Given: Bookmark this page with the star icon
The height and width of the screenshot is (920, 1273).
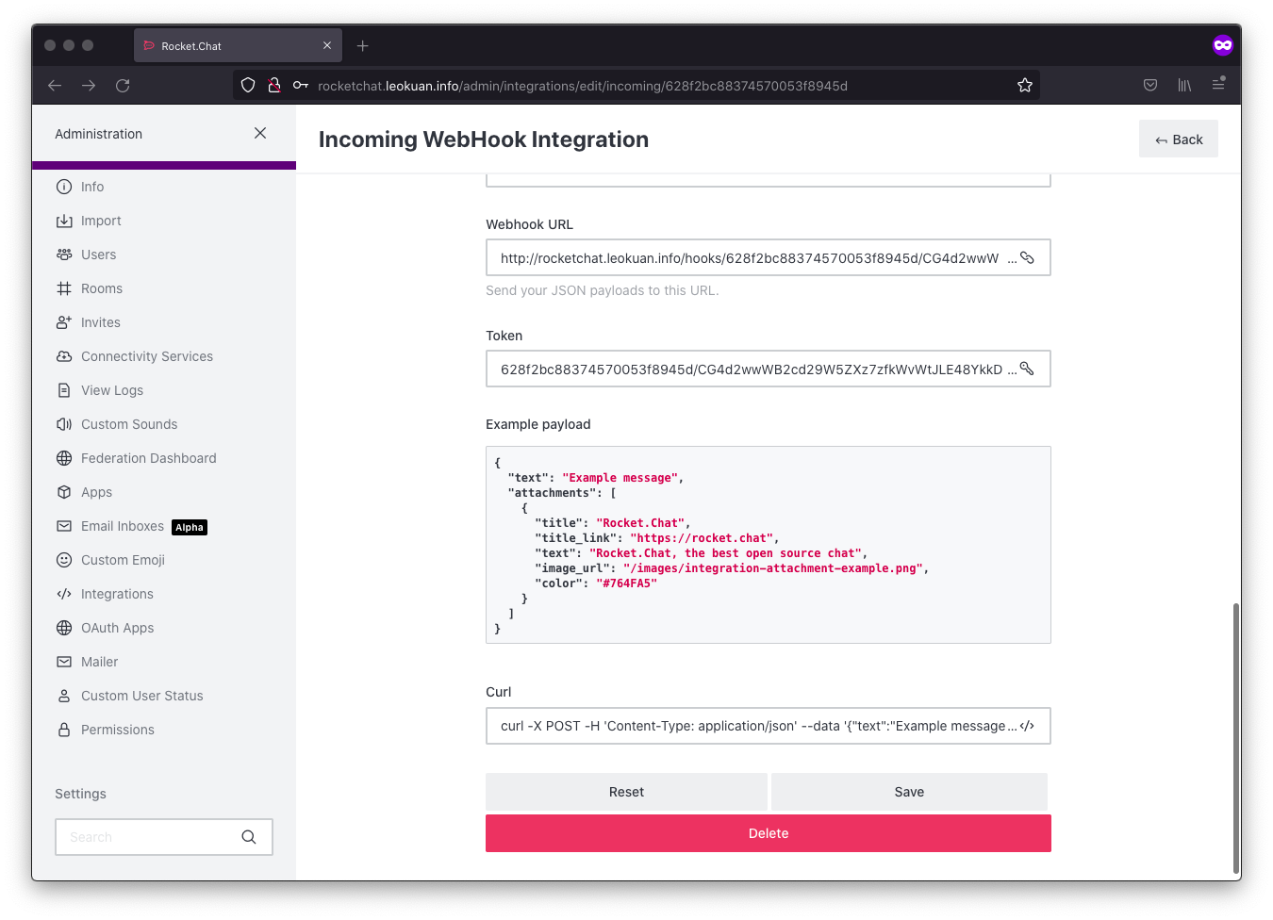Looking at the screenshot, I should point(1025,86).
